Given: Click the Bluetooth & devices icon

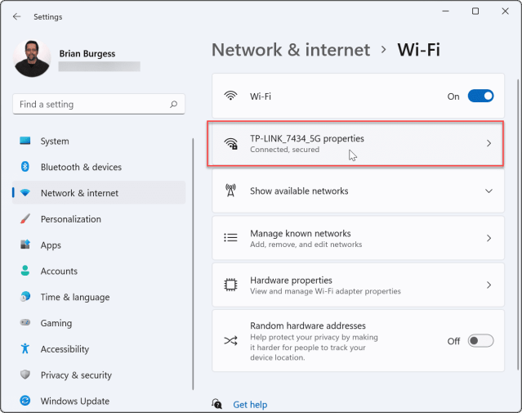Looking at the screenshot, I should [x=25, y=167].
